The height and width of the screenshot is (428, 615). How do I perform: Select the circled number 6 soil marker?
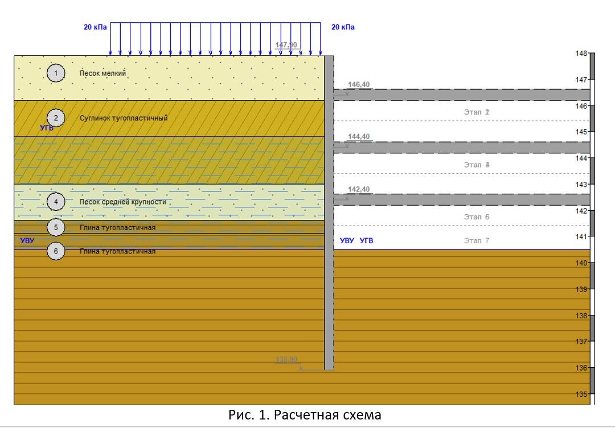[x=56, y=251]
